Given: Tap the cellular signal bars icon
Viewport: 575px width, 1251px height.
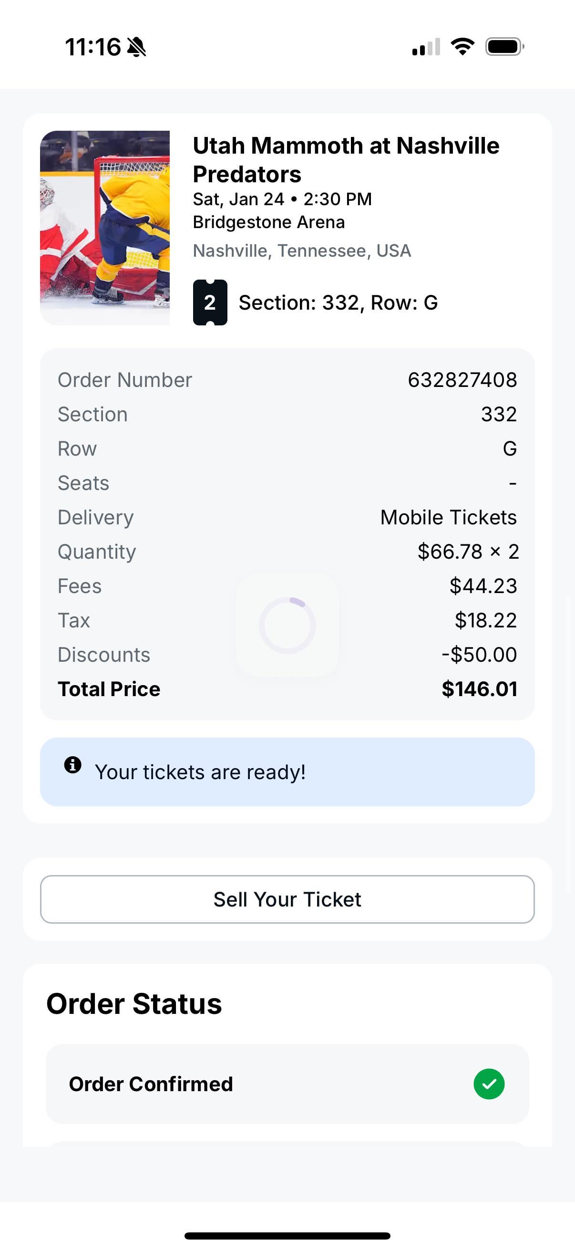Looking at the screenshot, I should click(426, 47).
